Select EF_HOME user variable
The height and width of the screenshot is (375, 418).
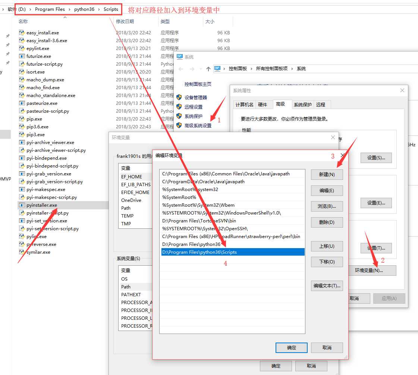pos(136,176)
